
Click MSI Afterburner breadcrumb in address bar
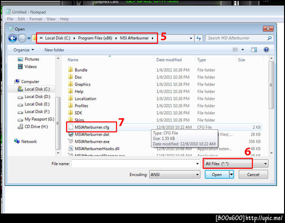pos(134,38)
